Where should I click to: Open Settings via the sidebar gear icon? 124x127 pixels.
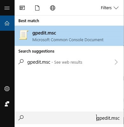(x=7, y=89)
